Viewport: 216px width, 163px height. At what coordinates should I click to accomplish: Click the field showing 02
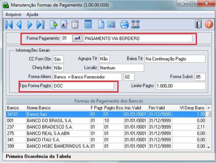[x=129, y=77]
